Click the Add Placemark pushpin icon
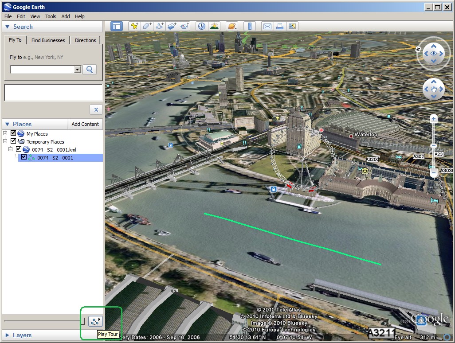This screenshot has height=343, width=455. pyautogui.click(x=134, y=26)
